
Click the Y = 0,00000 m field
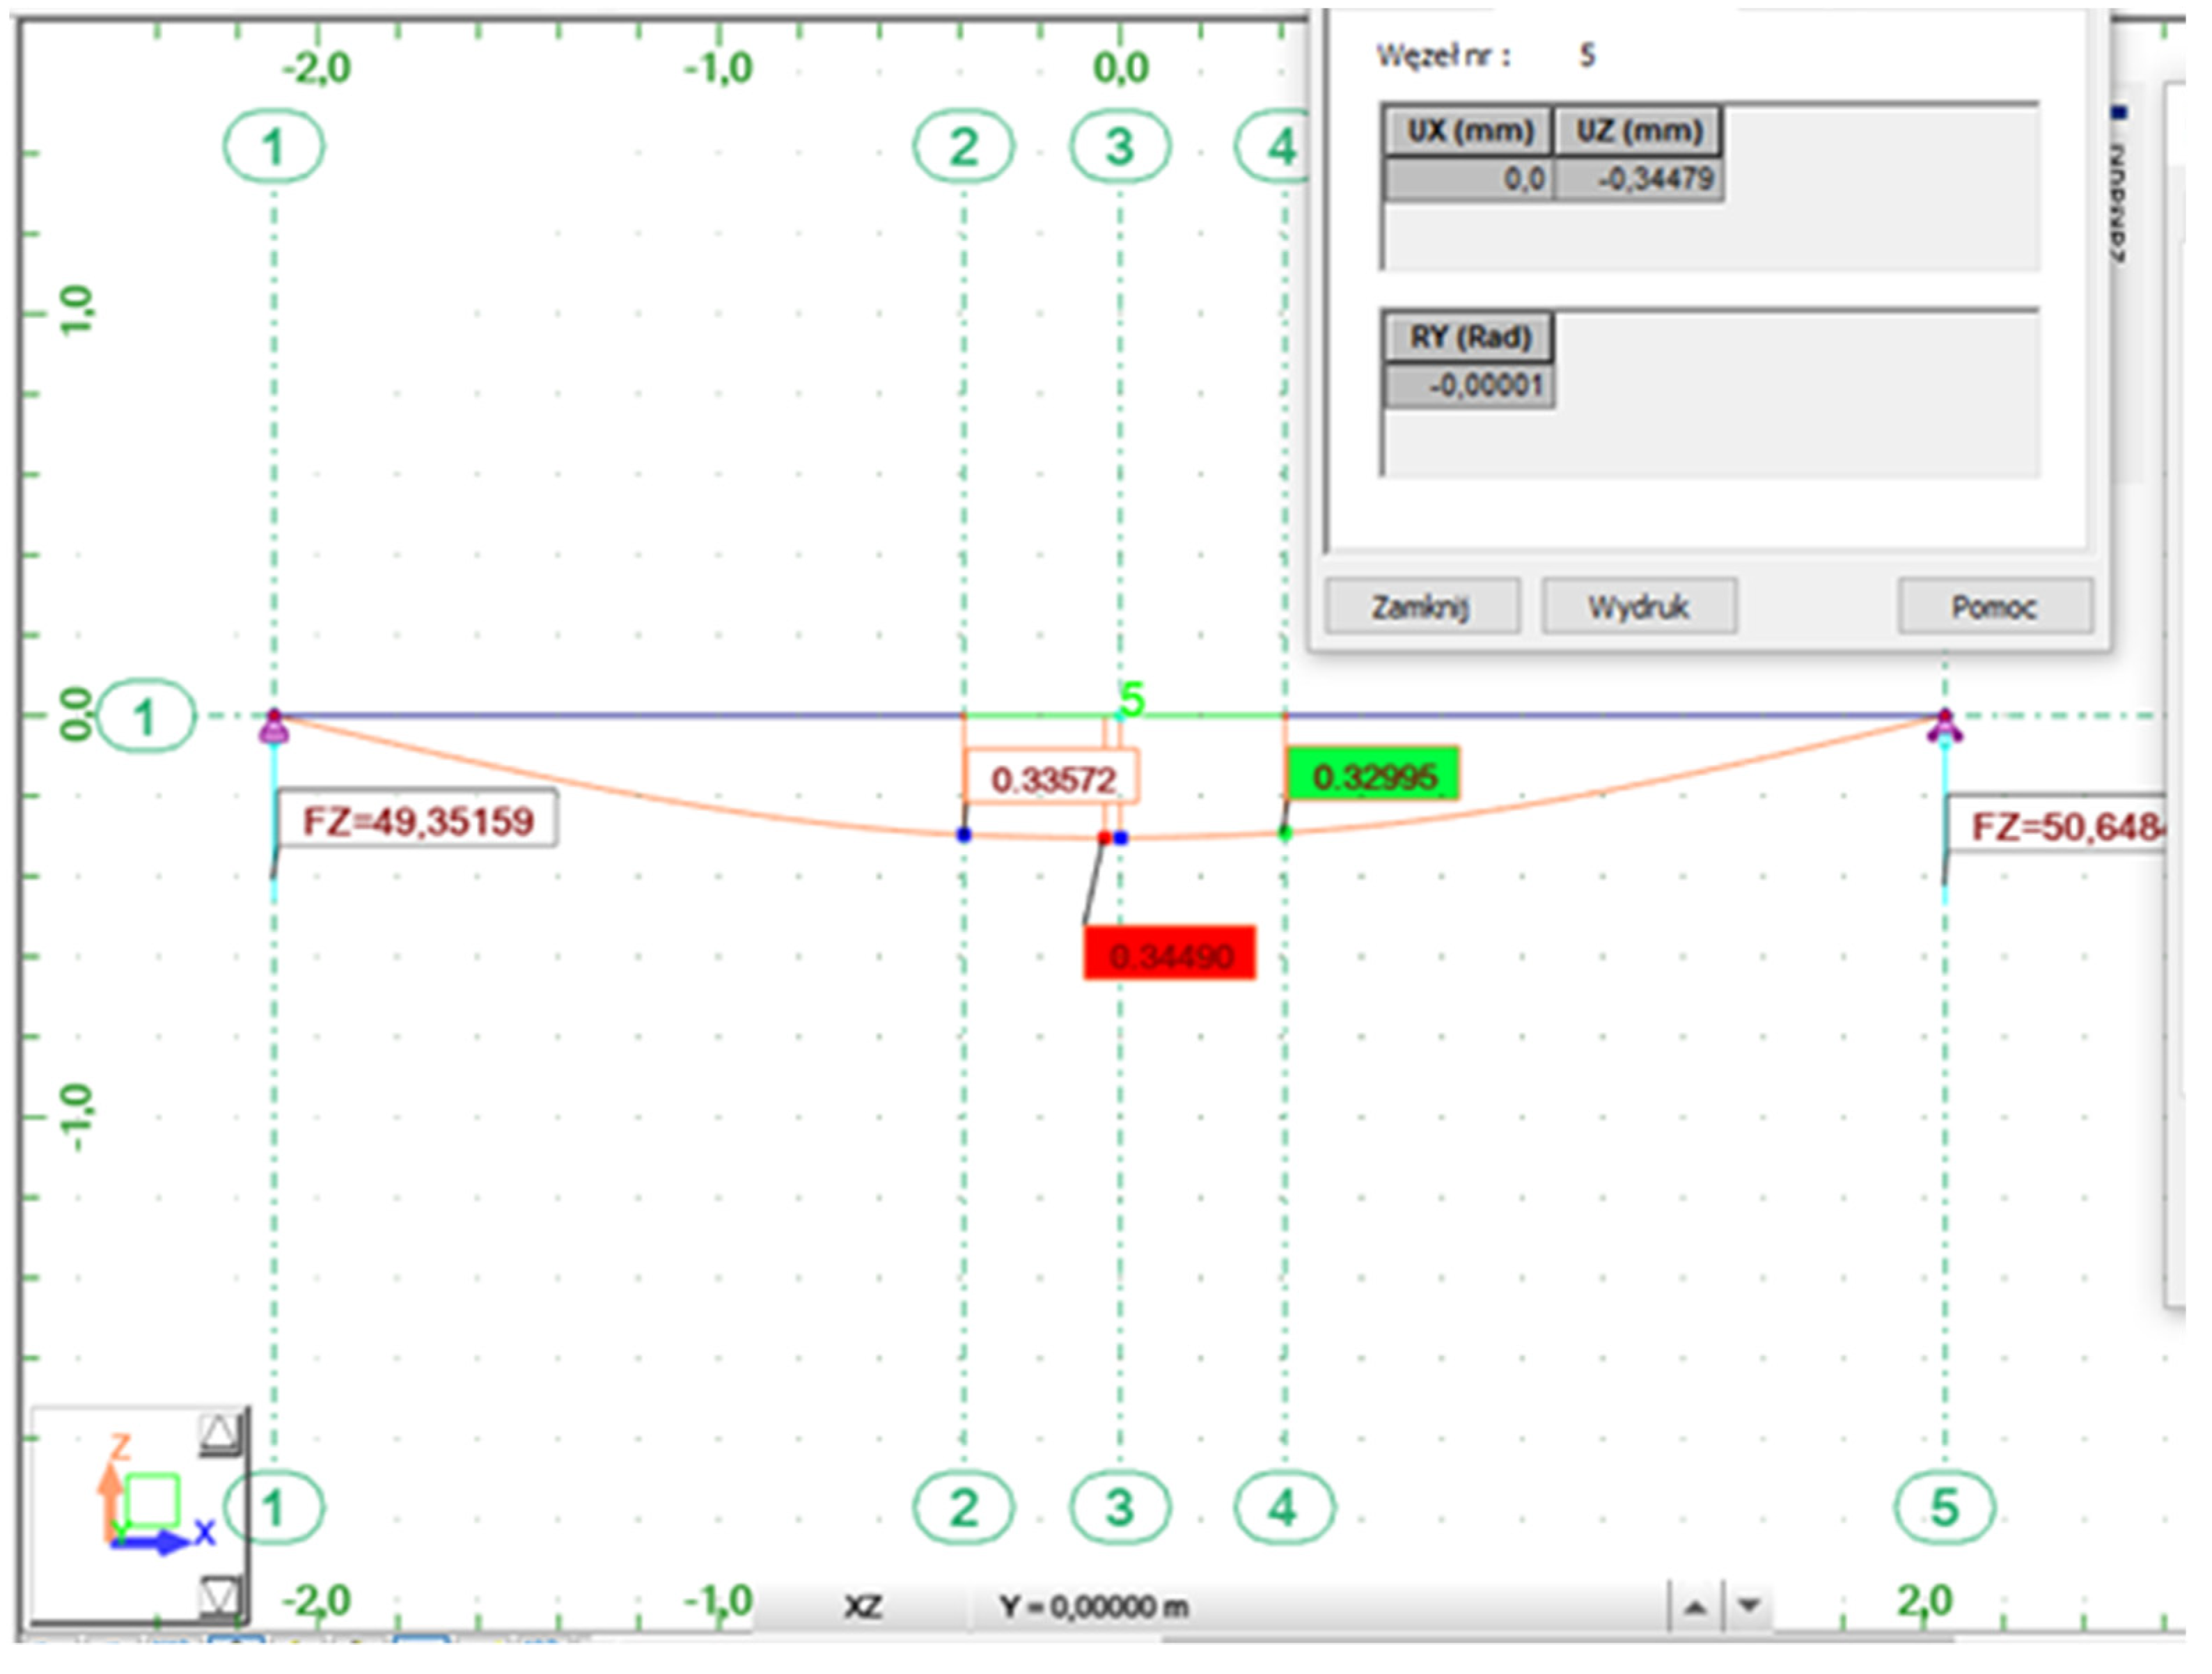coord(1093,1607)
